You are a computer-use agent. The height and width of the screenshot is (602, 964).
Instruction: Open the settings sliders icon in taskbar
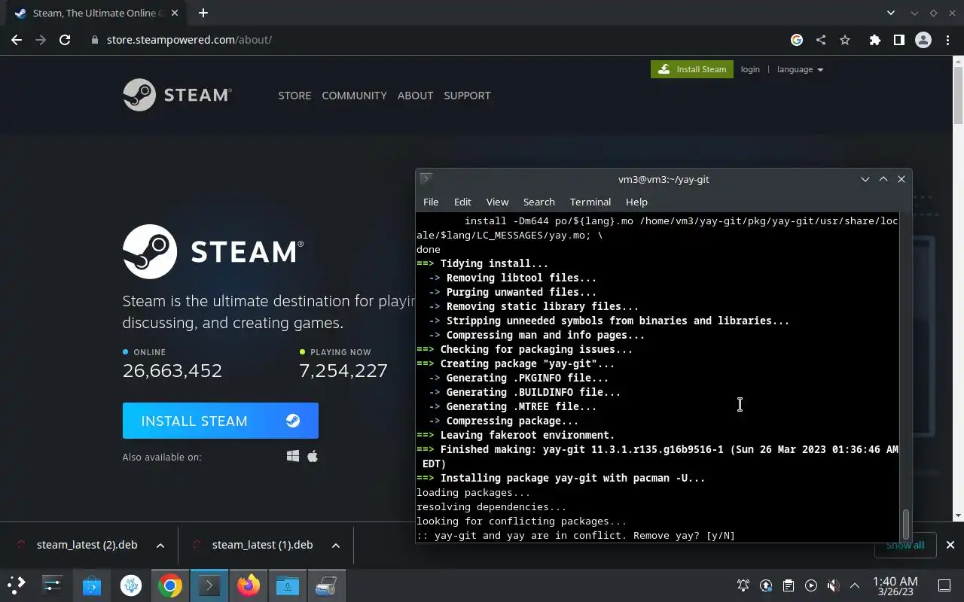(x=52, y=584)
